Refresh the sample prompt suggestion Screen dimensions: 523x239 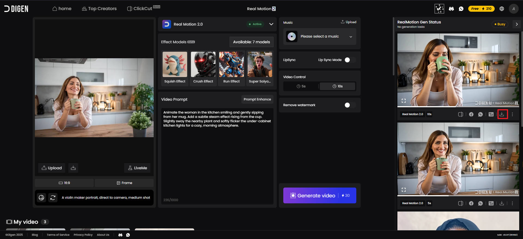point(53,198)
